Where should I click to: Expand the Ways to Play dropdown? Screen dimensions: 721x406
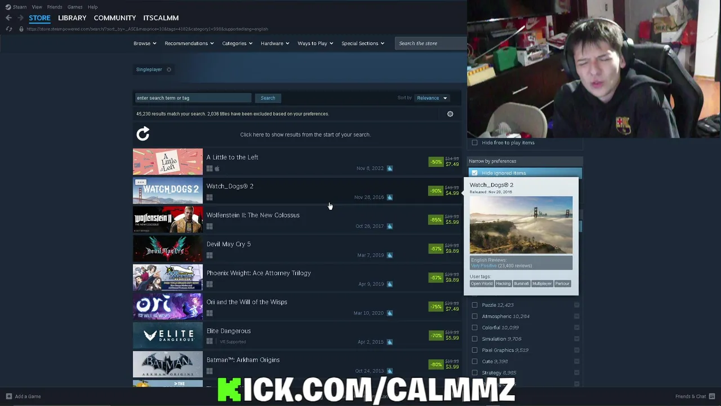(315, 43)
